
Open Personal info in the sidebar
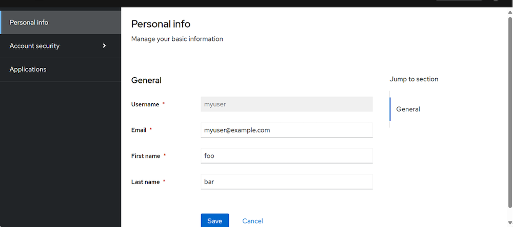tap(29, 22)
